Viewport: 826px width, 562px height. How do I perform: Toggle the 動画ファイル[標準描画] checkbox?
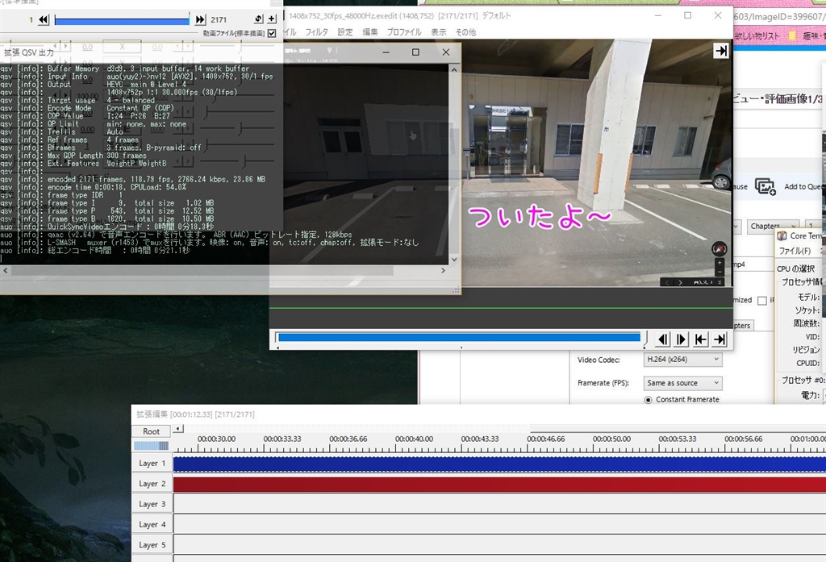click(x=272, y=33)
